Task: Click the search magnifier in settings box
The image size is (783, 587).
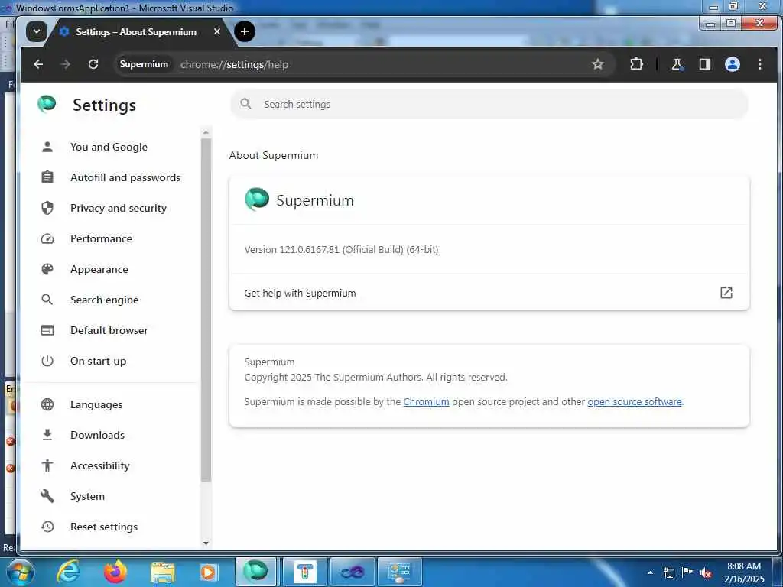Action: click(245, 104)
